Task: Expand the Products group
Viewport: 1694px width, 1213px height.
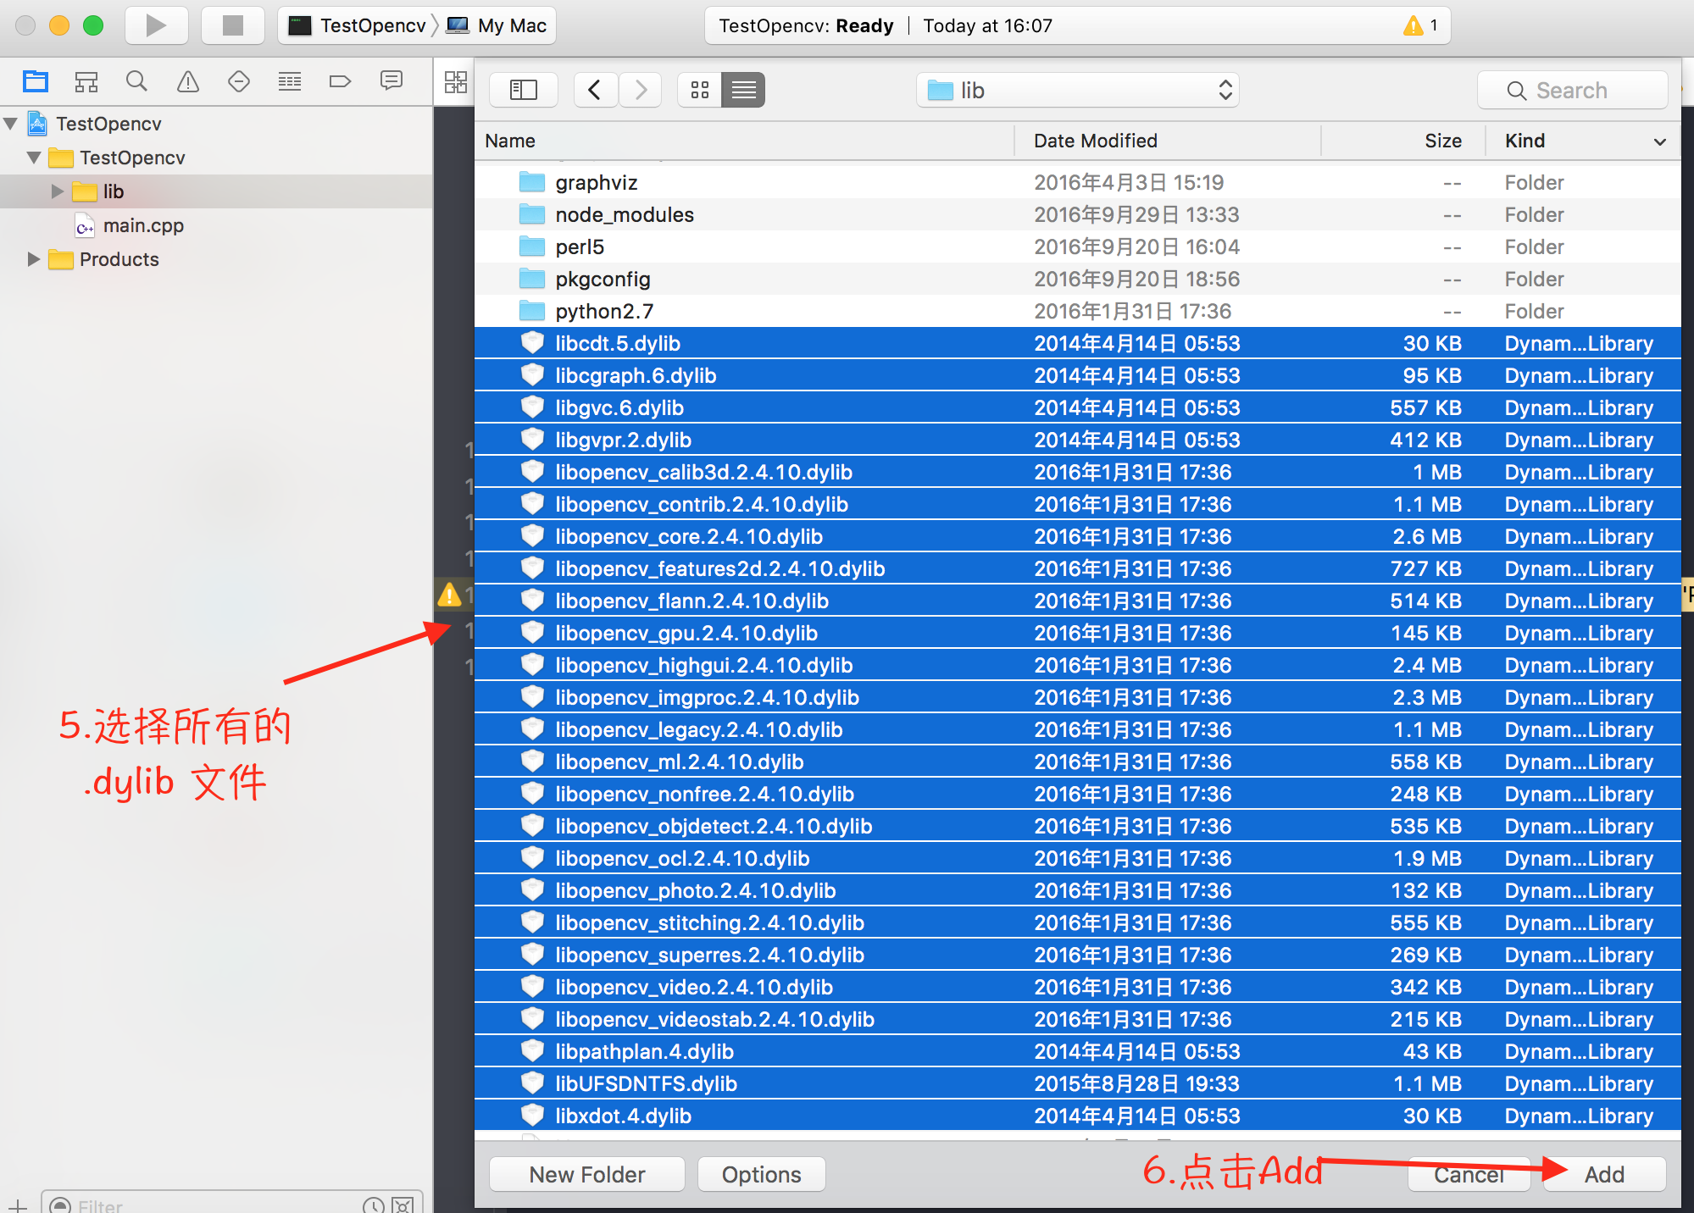Action: 34,259
